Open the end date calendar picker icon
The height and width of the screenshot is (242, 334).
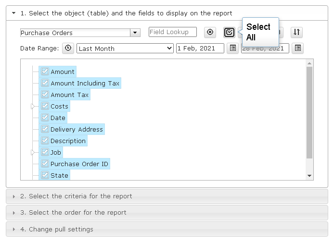(297, 48)
